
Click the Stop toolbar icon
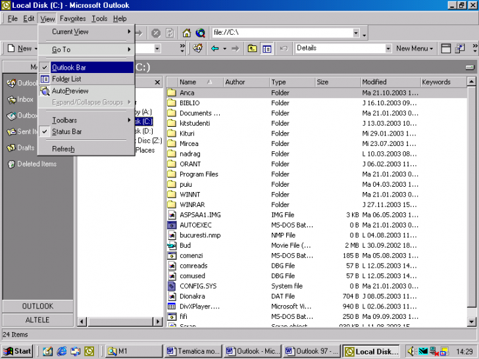pyautogui.click(x=156, y=33)
